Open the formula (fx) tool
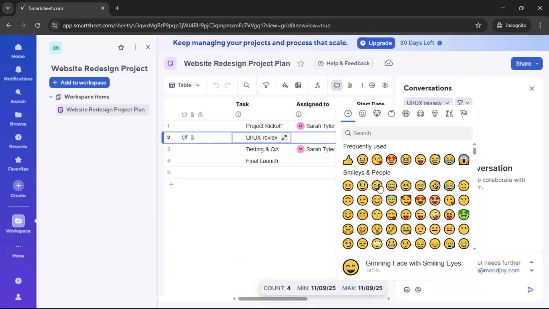The width and height of the screenshot is (549, 309). point(317,85)
